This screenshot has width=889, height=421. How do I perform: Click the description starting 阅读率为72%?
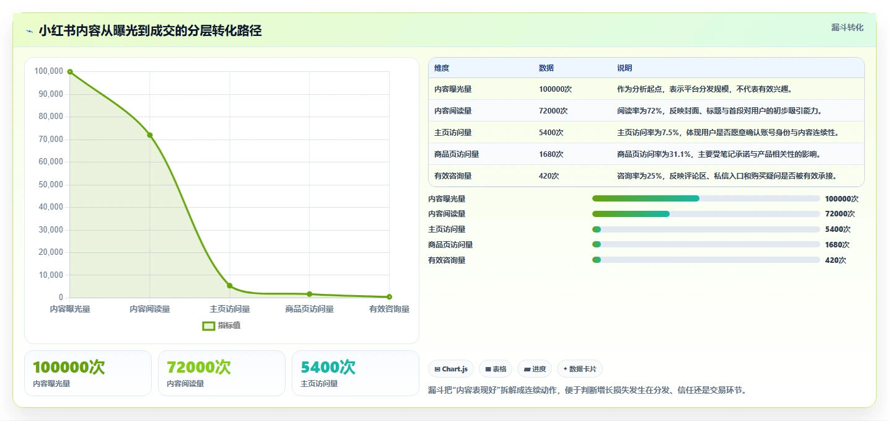click(x=719, y=111)
